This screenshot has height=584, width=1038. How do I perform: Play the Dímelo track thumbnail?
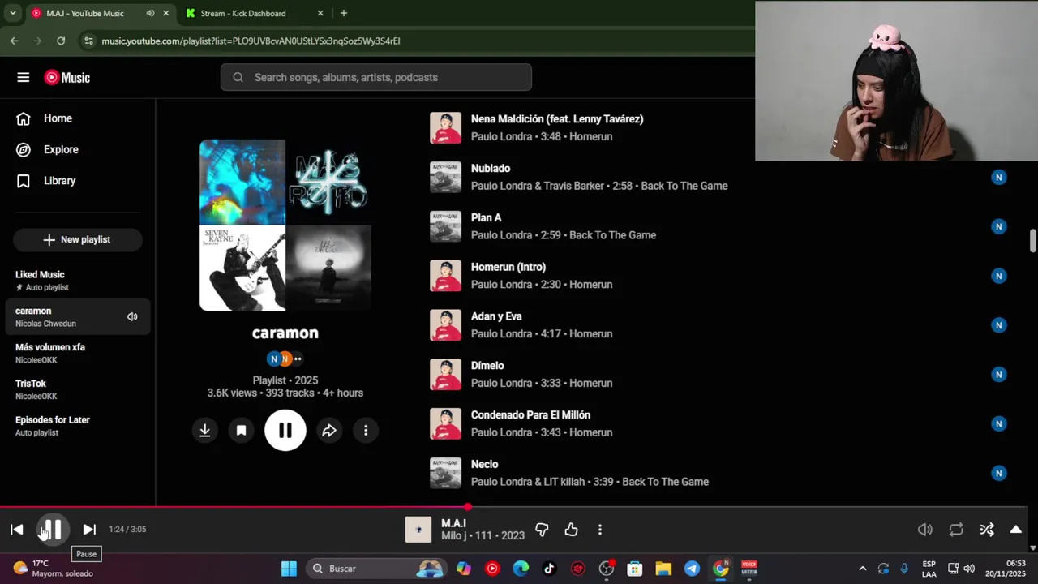tap(445, 375)
